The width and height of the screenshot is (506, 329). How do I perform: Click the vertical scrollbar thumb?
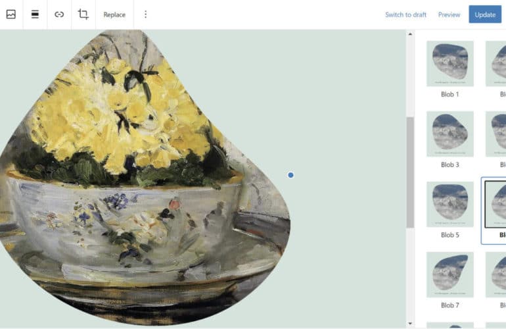pos(410,172)
